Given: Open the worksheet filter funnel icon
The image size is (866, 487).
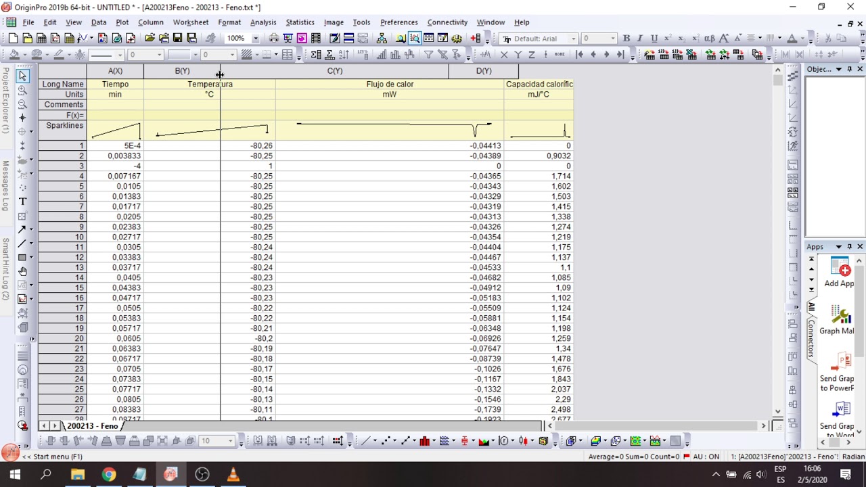Looking at the screenshot, I should point(428,54).
